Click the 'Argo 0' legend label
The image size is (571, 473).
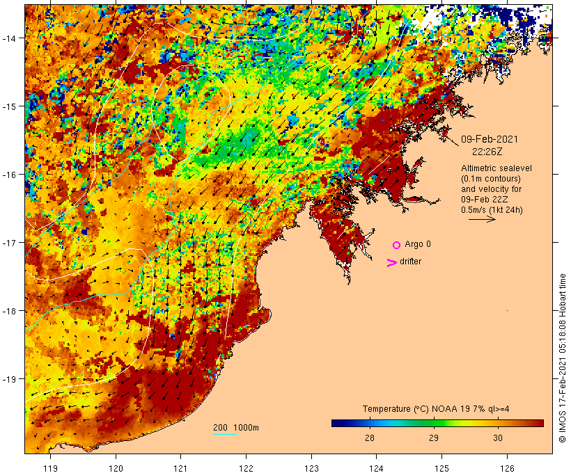[x=418, y=244]
